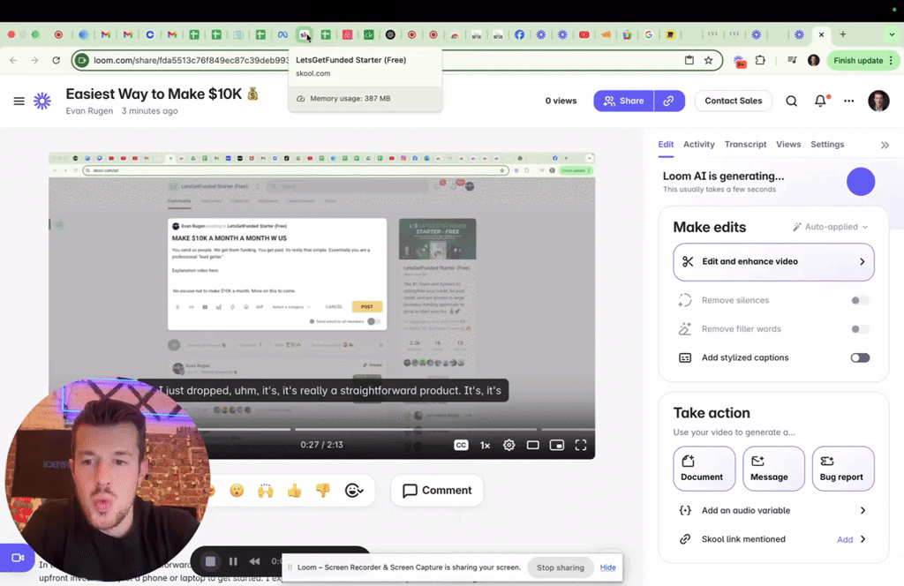Change the 1x playback speed
904x586 pixels.
(x=485, y=445)
